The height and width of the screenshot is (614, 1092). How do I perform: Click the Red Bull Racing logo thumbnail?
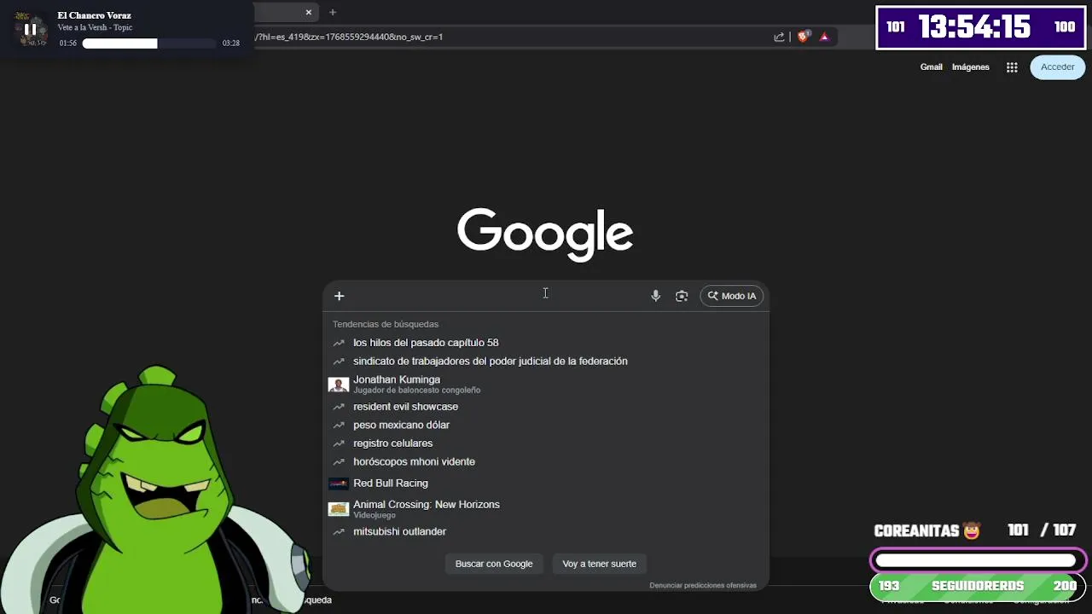pyautogui.click(x=339, y=484)
